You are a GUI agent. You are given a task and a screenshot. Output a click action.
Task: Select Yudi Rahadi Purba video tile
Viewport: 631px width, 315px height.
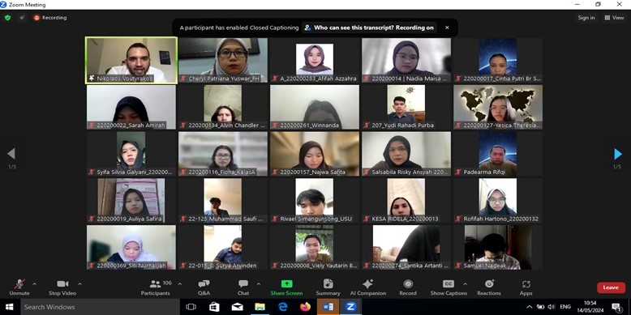click(406, 107)
